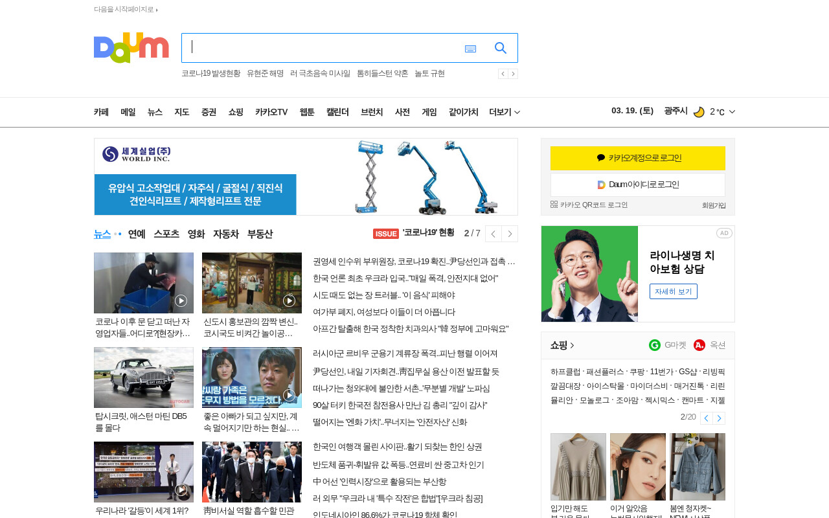Screen dimensions: 829x518
Task: Click 자세히 보기 in the insurance ad
Action: point(674,291)
